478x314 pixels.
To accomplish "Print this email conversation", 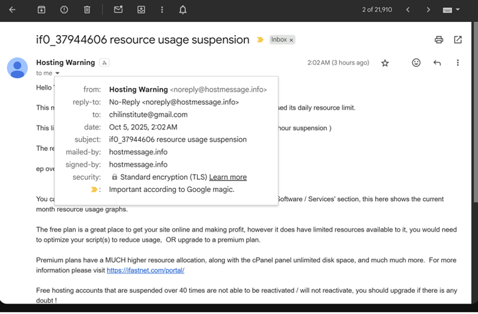I will [439, 40].
